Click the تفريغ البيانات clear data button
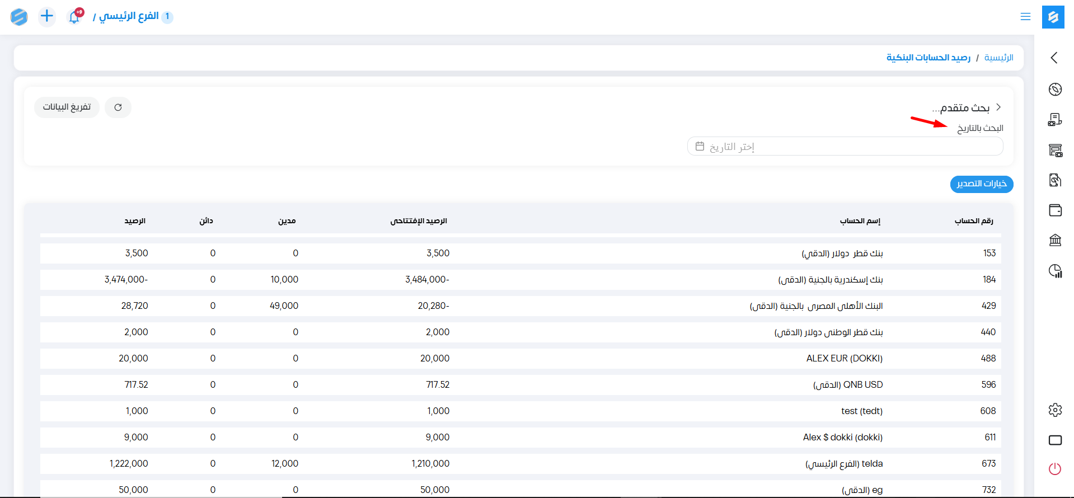The height and width of the screenshot is (498, 1074). pos(67,107)
